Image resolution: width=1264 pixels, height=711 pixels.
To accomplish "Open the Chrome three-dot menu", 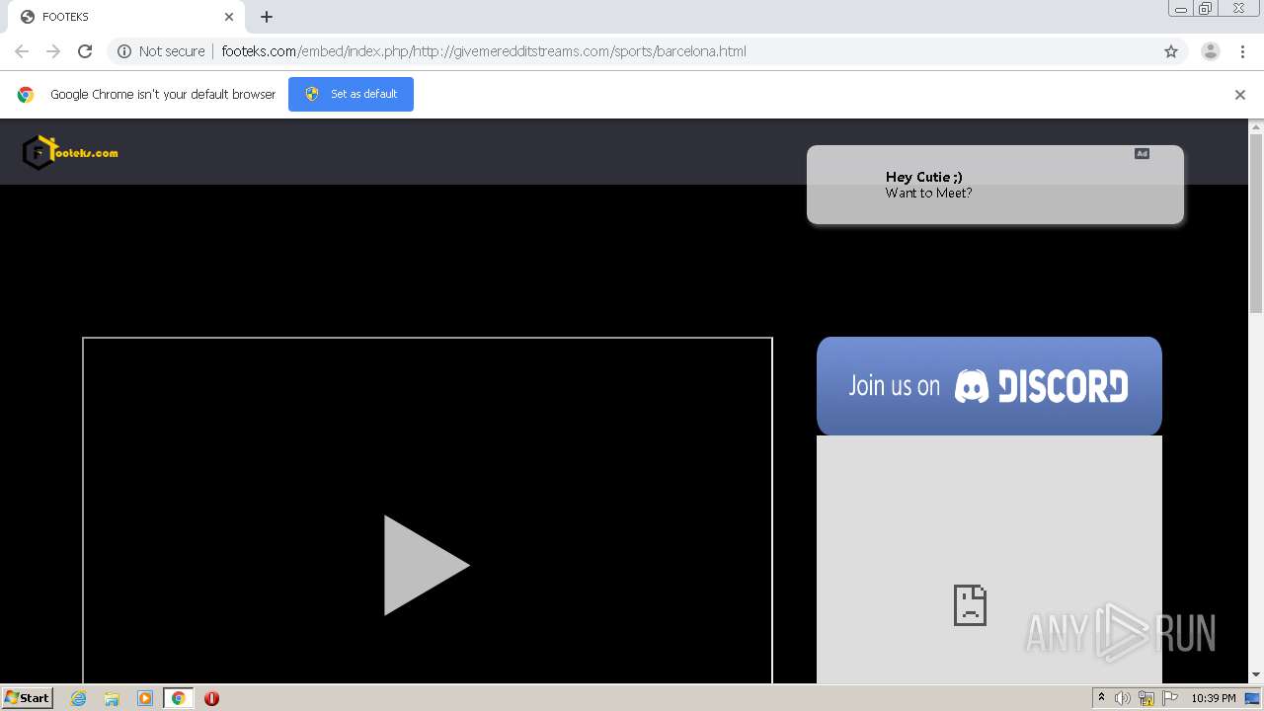I will [x=1242, y=51].
